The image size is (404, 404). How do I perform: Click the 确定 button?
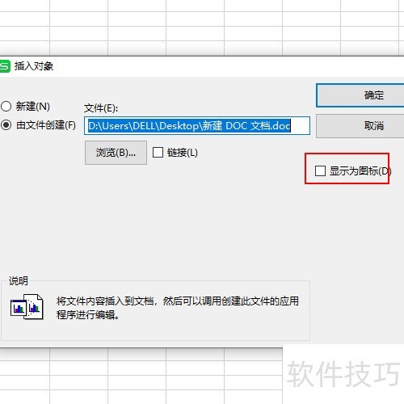click(360, 95)
